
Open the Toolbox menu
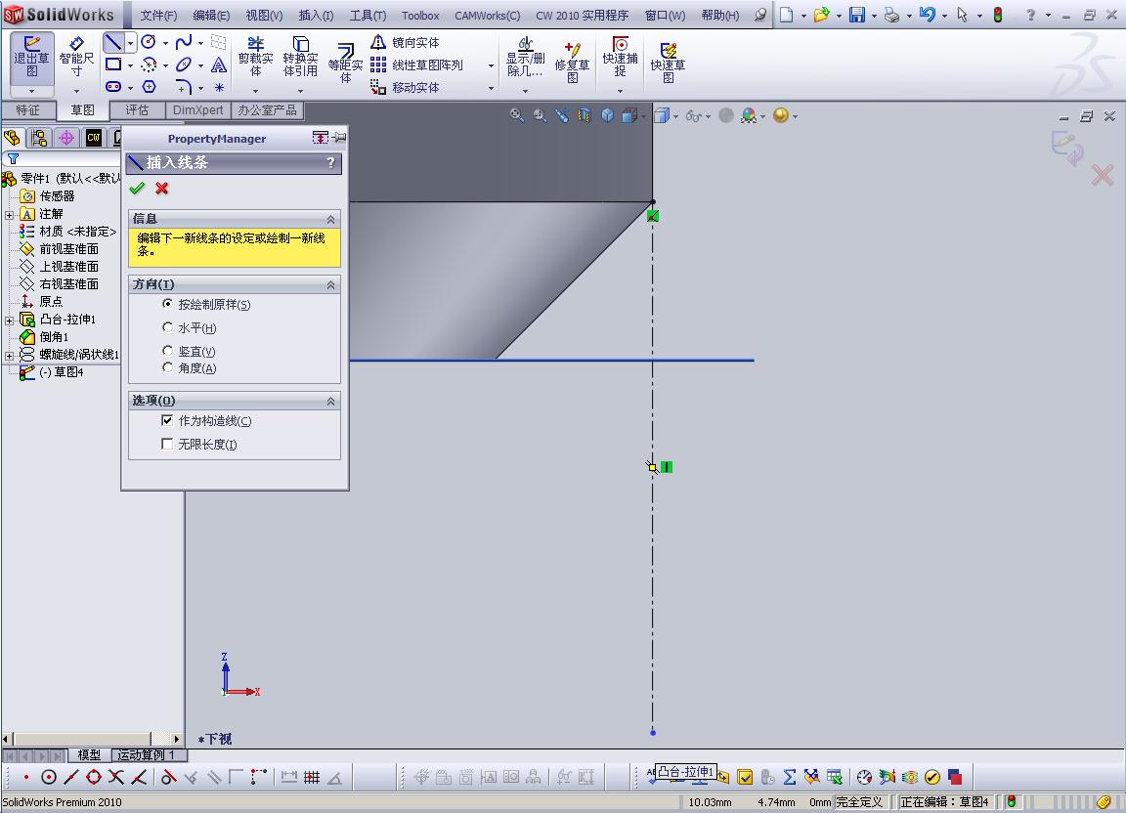tap(420, 15)
